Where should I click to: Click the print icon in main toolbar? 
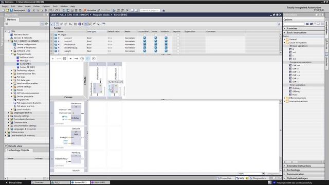point(29,10)
